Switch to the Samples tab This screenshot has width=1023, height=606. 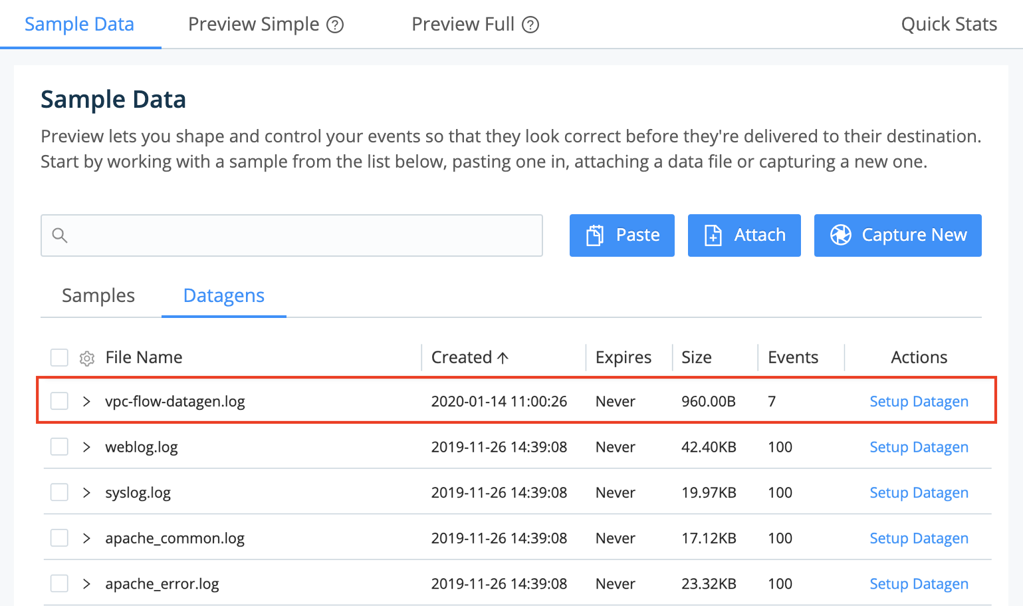coord(97,295)
